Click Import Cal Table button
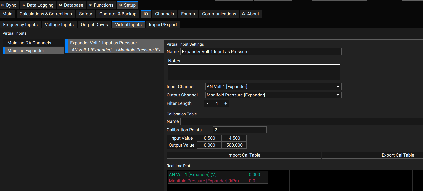Screen dimensions: 423x191 click(244, 155)
